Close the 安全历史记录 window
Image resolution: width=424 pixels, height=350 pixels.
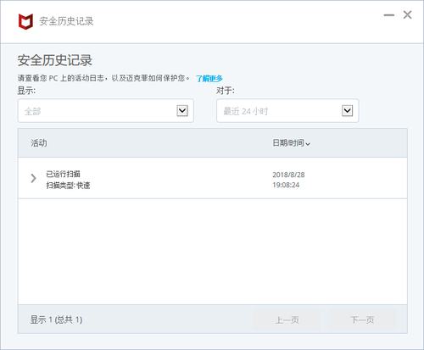(407, 14)
